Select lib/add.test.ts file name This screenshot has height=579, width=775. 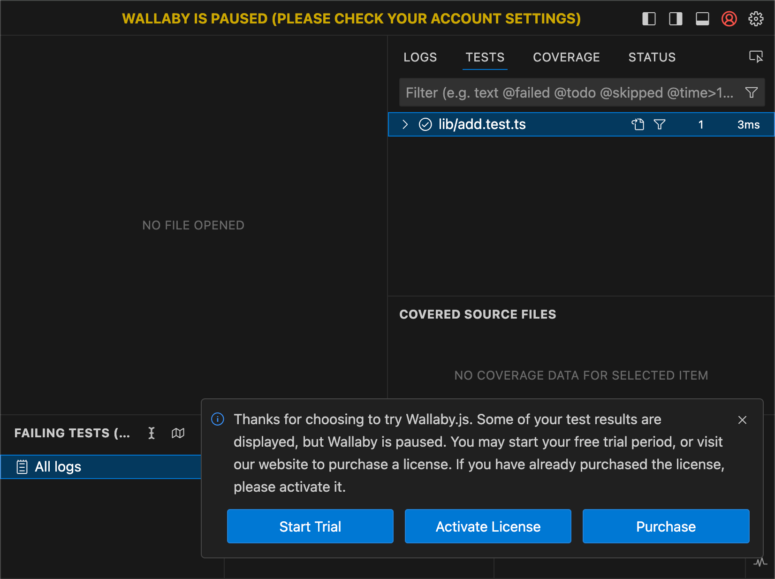pyautogui.click(x=482, y=124)
